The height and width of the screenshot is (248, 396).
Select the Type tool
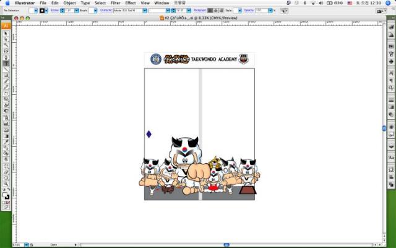6,63
